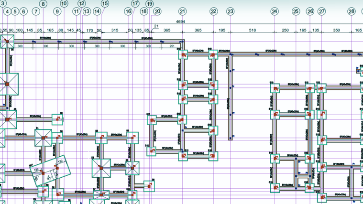Click the overall dimension text 4694

click(x=181, y=21)
